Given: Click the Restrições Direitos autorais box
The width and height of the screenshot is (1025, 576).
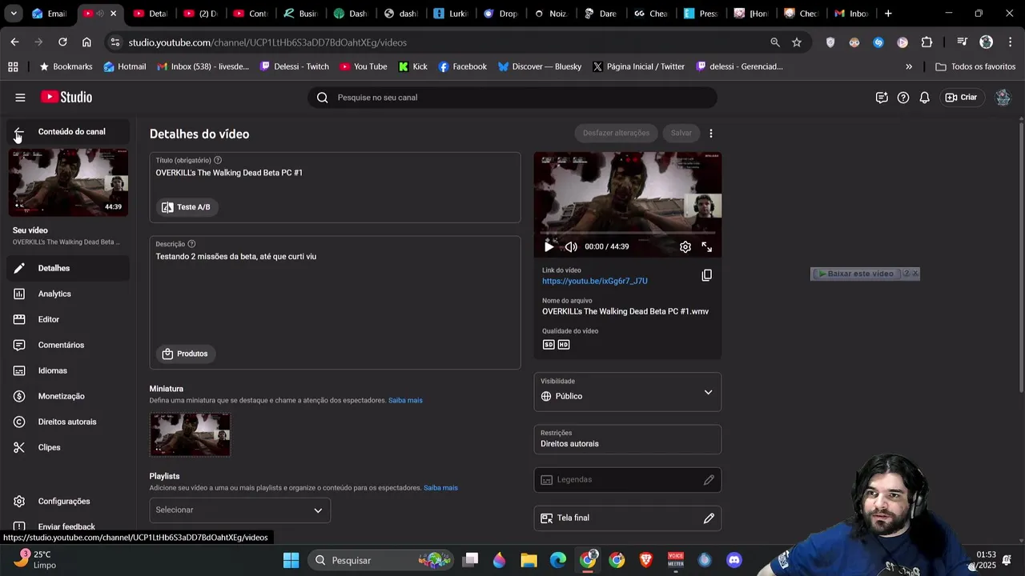Looking at the screenshot, I should (x=628, y=439).
